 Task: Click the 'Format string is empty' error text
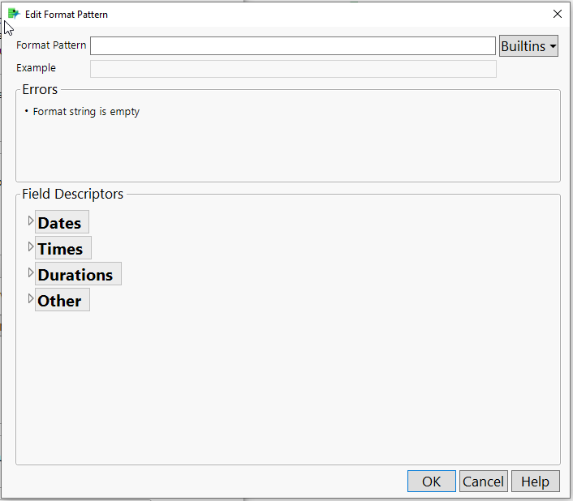coord(86,112)
